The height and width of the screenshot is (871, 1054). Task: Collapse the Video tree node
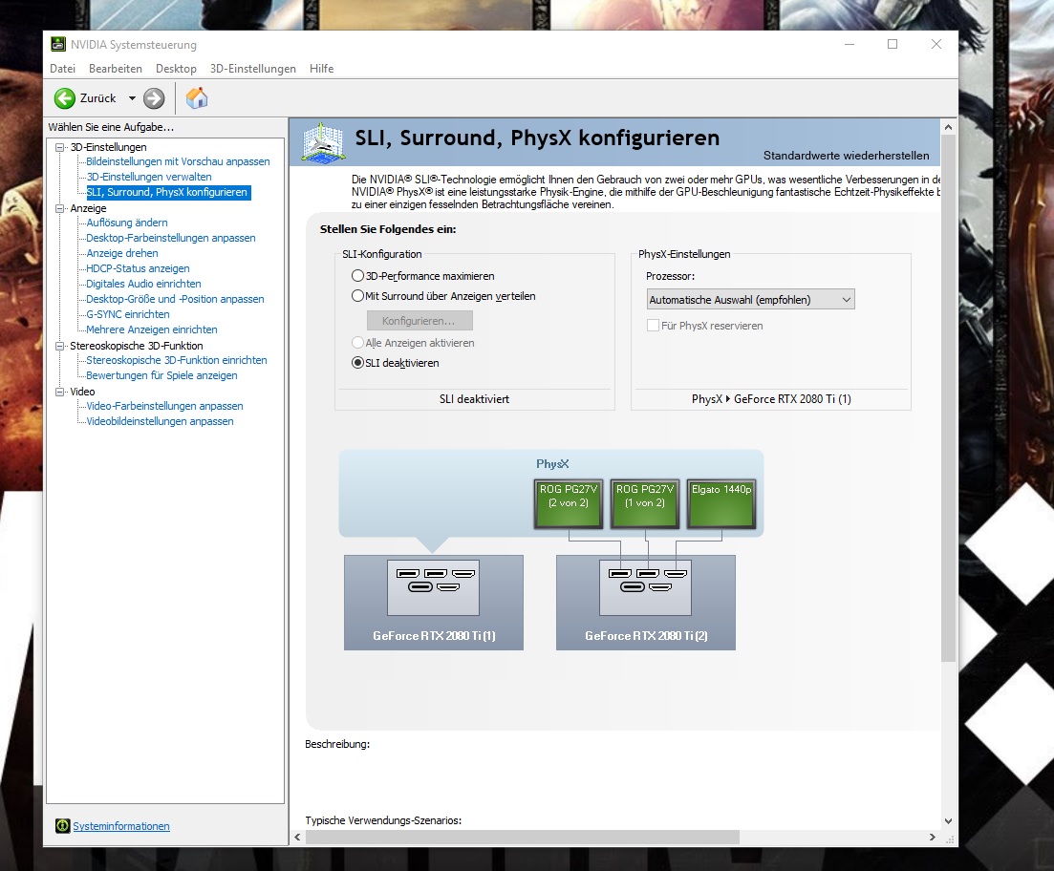[x=60, y=392]
